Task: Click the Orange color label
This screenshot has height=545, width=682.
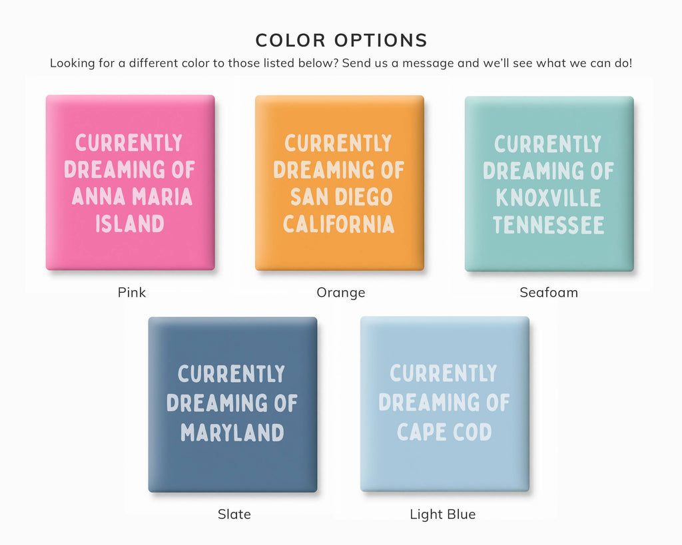Action: pos(340,293)
